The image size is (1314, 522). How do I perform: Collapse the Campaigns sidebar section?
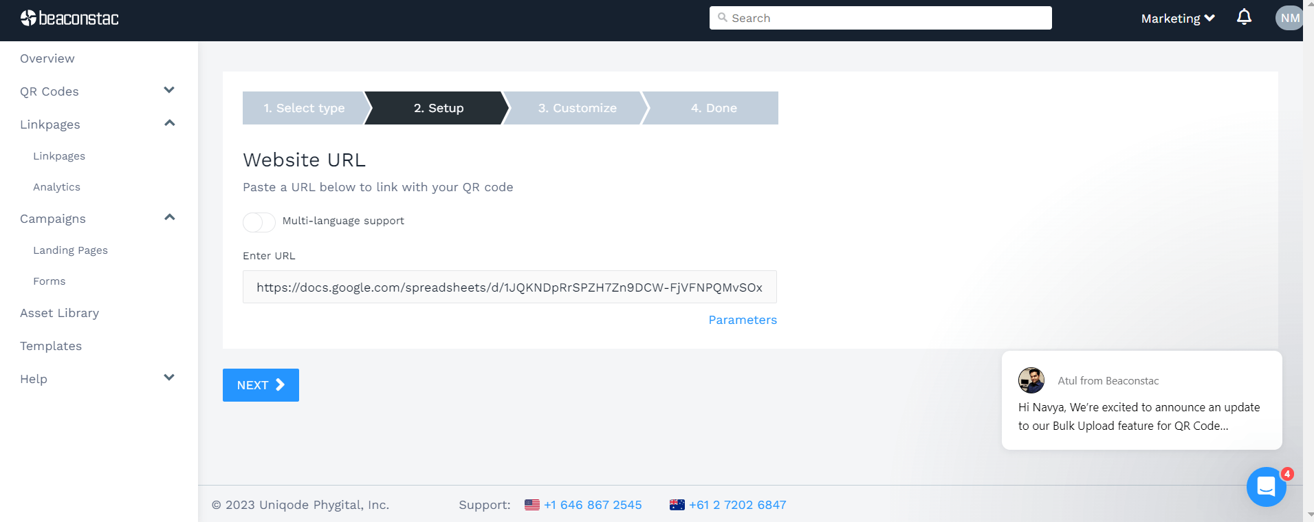tap(169, 218)
